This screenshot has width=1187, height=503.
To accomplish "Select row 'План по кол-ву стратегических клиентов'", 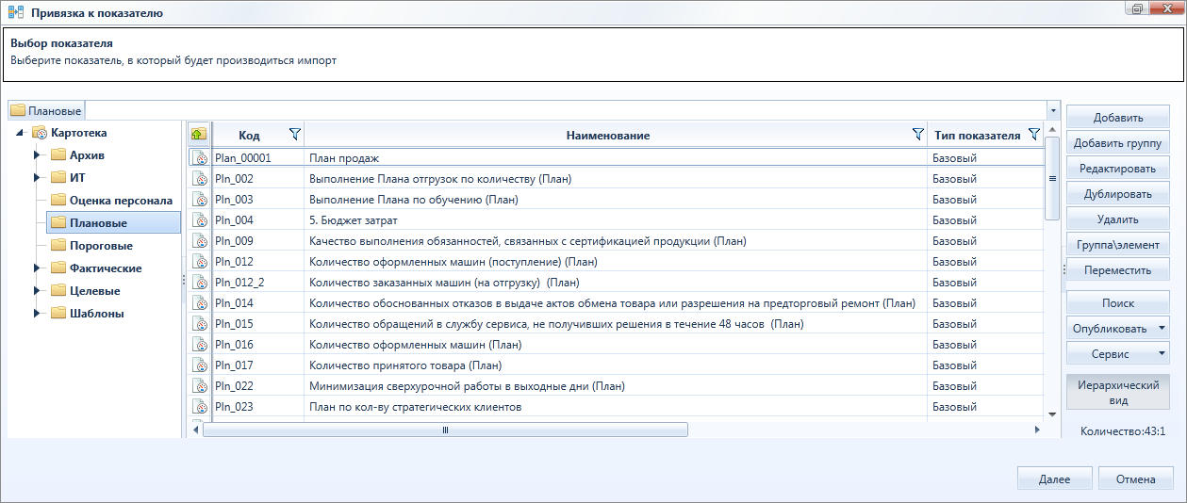I will 617,406.
